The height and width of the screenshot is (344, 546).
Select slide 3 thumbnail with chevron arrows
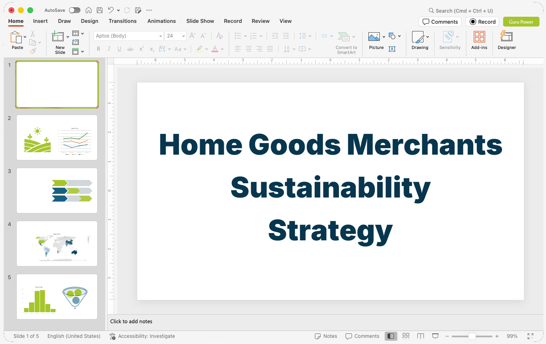57,191
